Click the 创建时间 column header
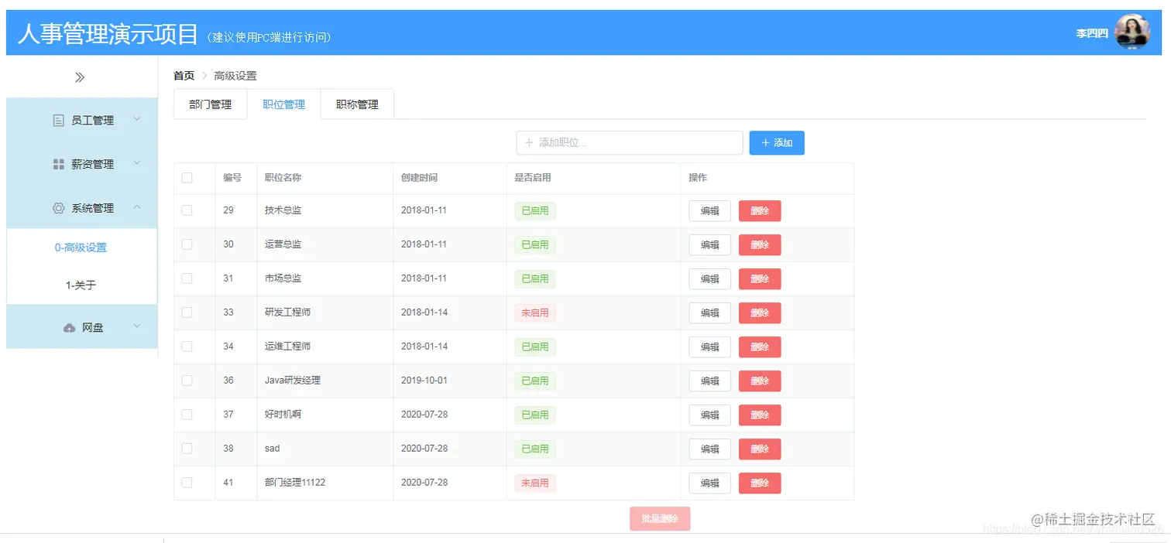 pyautogui.click(x=419, y=178)
